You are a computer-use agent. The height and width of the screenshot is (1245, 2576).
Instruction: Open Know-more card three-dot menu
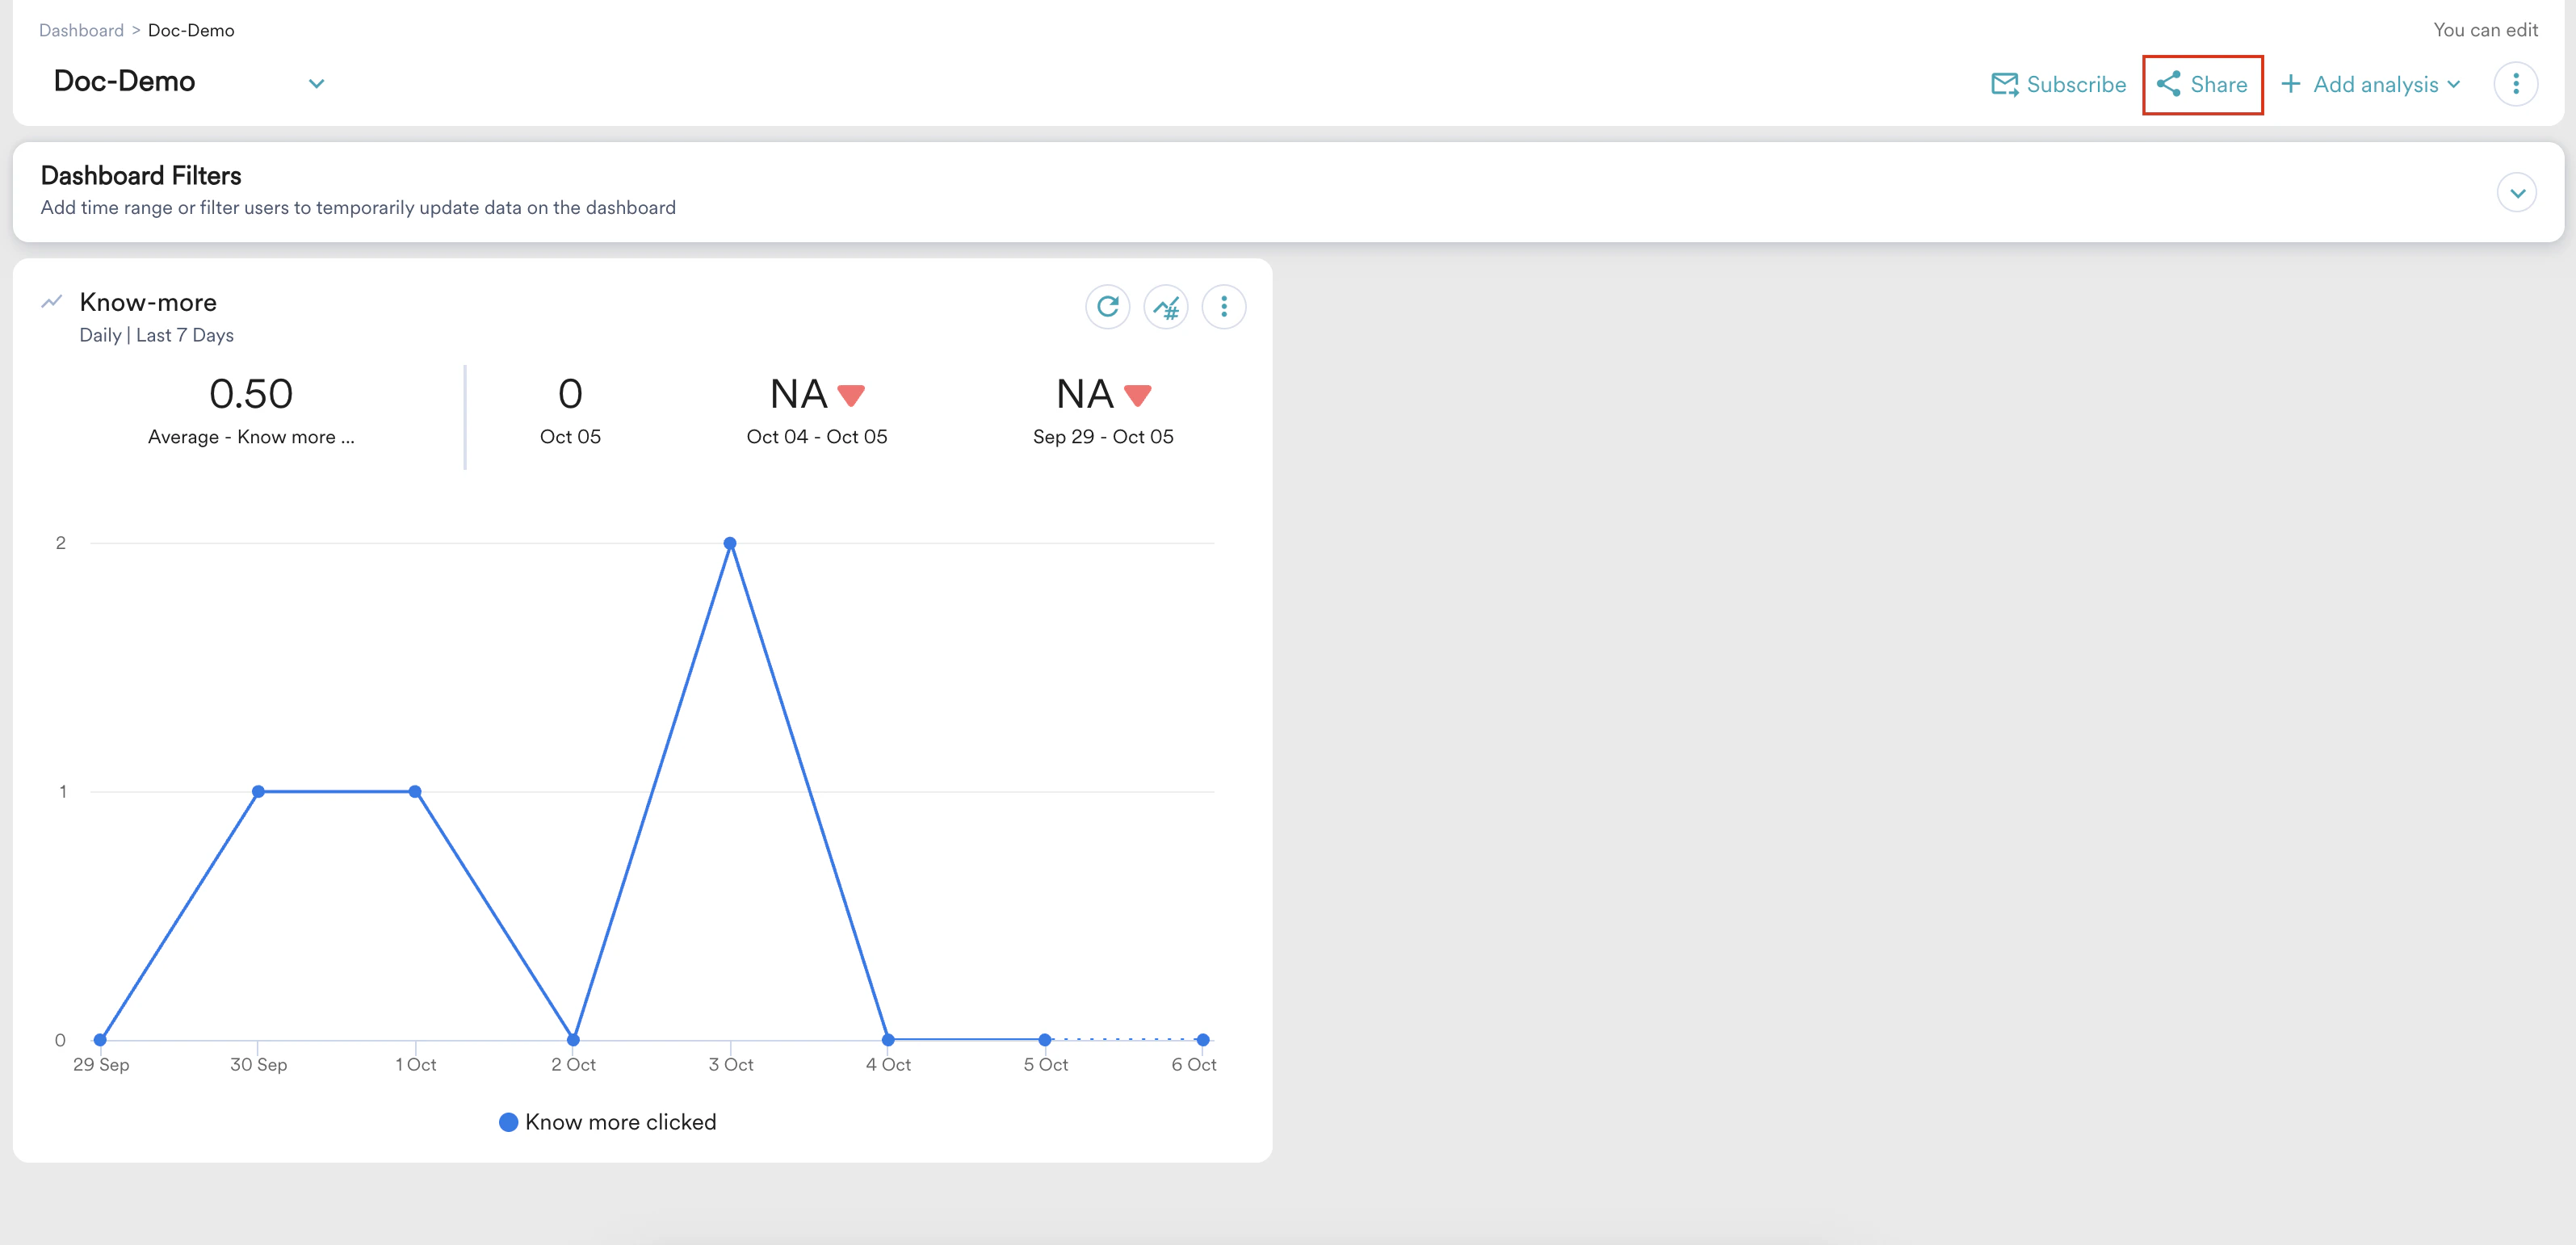tap(1223, 306)
